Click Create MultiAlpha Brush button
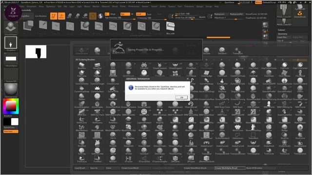The height and width of the screenshot is (175, 312). tap(230, 168)
